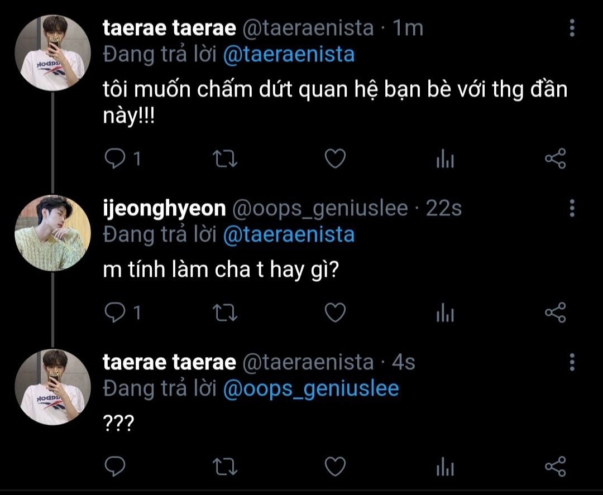Screen dimensions: 603x495
Task: Open @oops_geniuslee mention link in last tweet
Action: tap(310, 388)
